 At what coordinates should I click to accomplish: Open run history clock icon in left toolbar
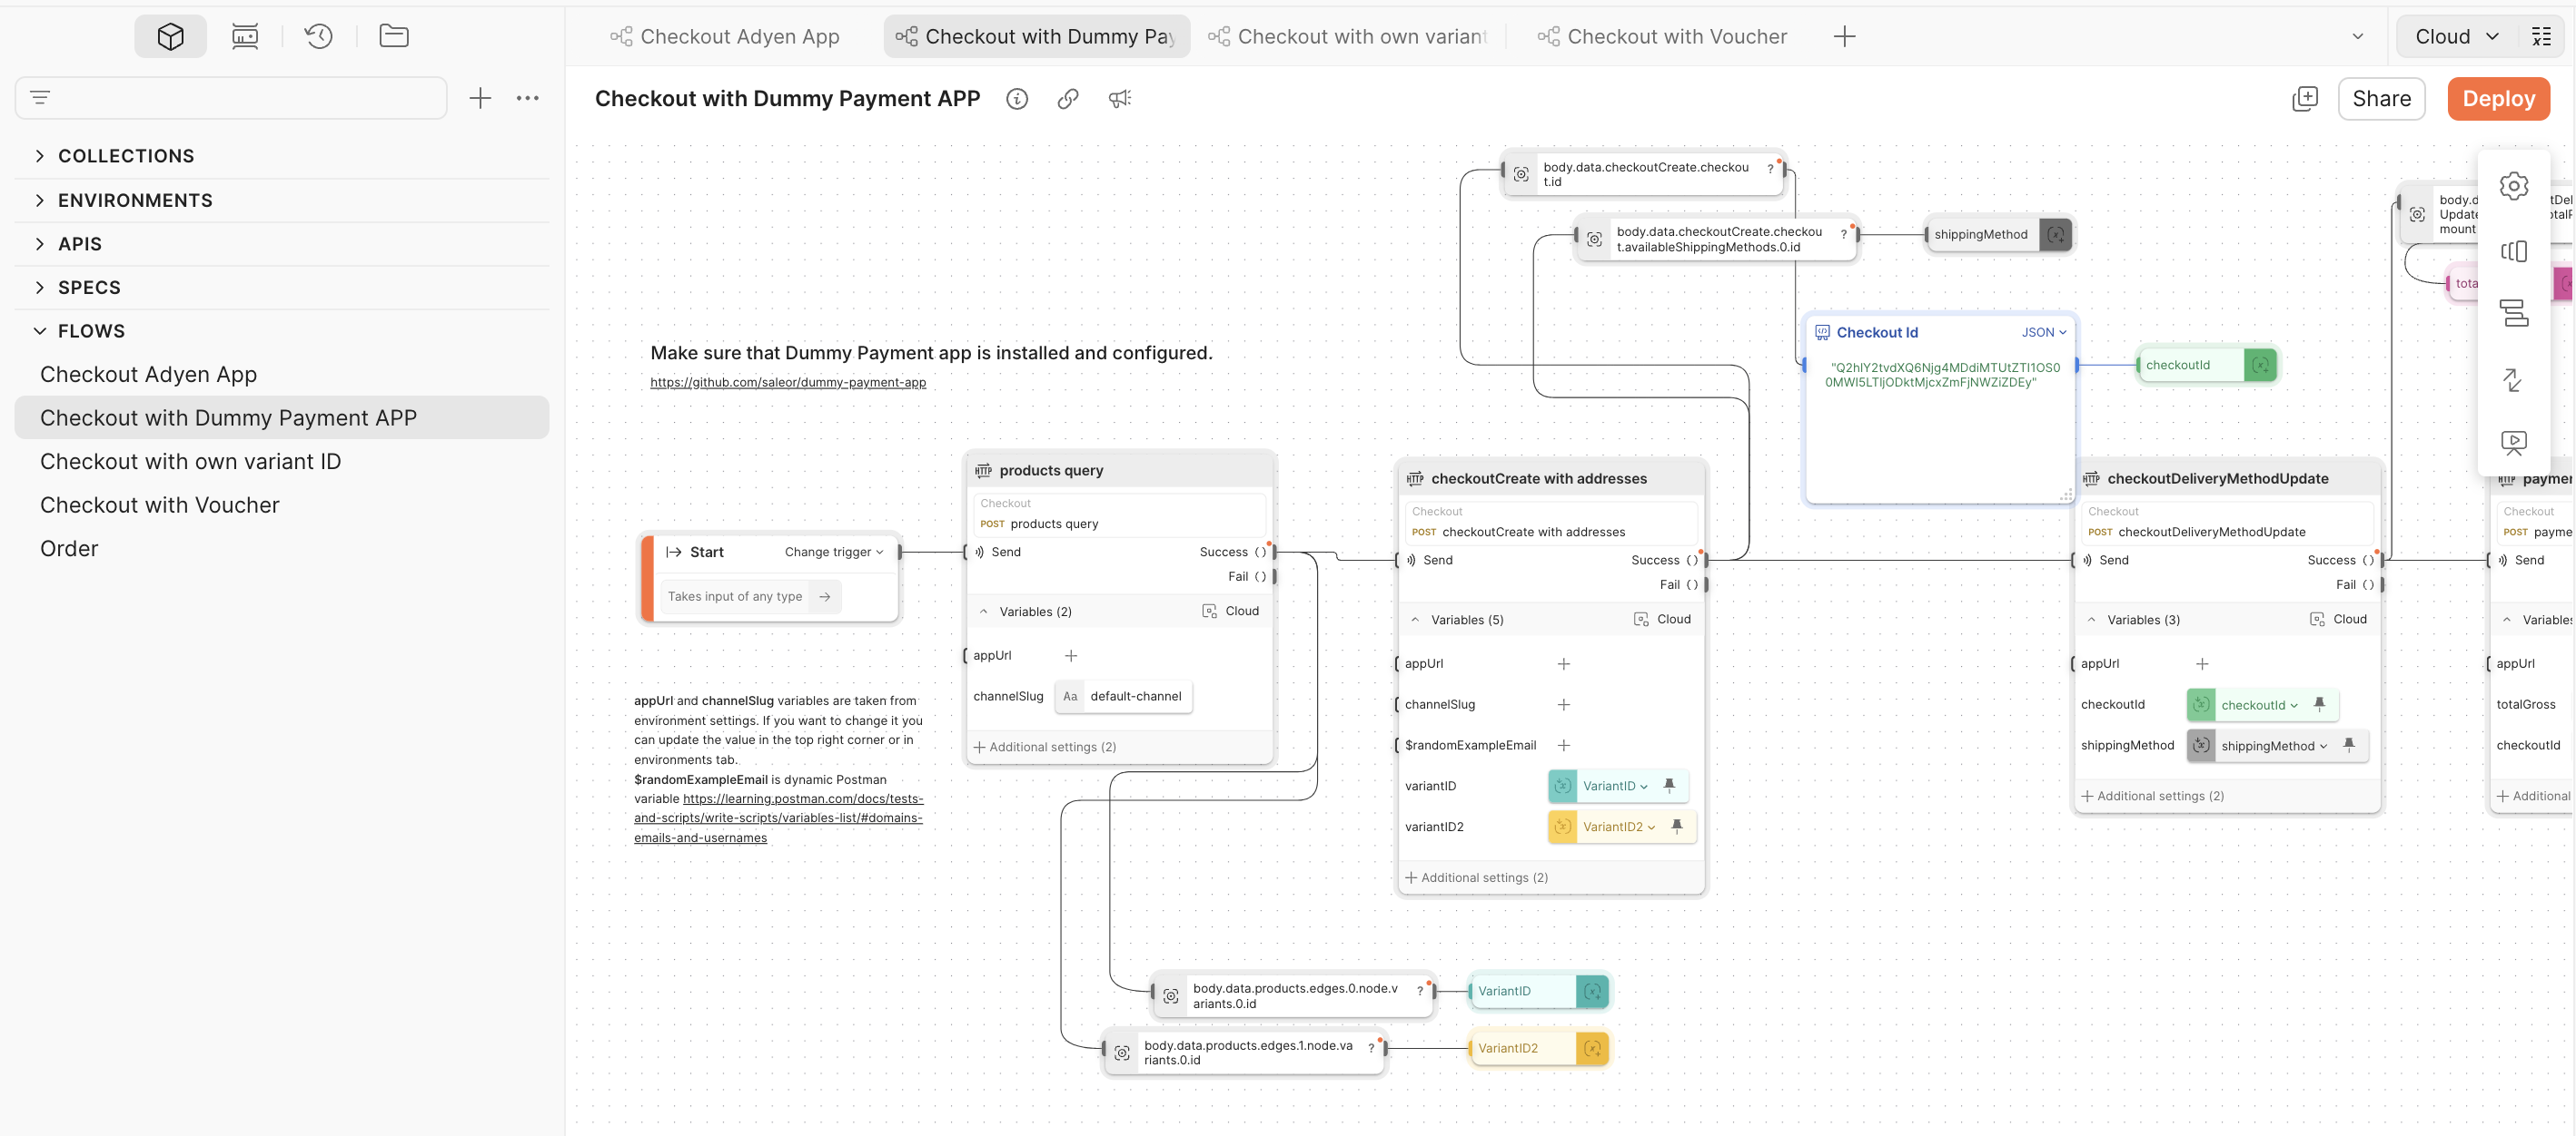(318, 36)
